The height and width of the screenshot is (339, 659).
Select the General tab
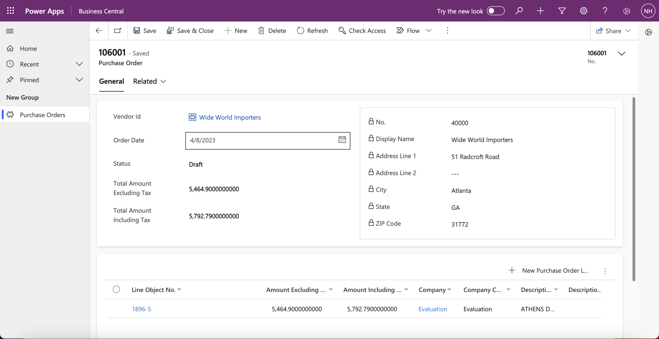[111, 81]
